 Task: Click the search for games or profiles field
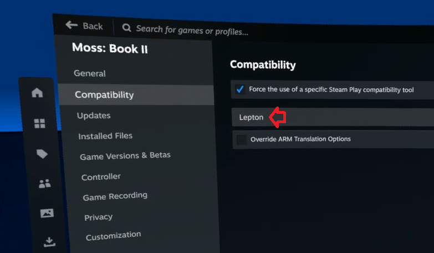click(192, 28)
